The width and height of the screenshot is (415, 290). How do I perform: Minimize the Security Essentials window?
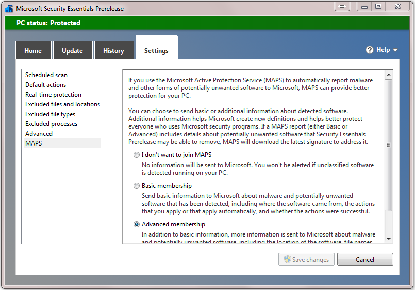(364, 6)
